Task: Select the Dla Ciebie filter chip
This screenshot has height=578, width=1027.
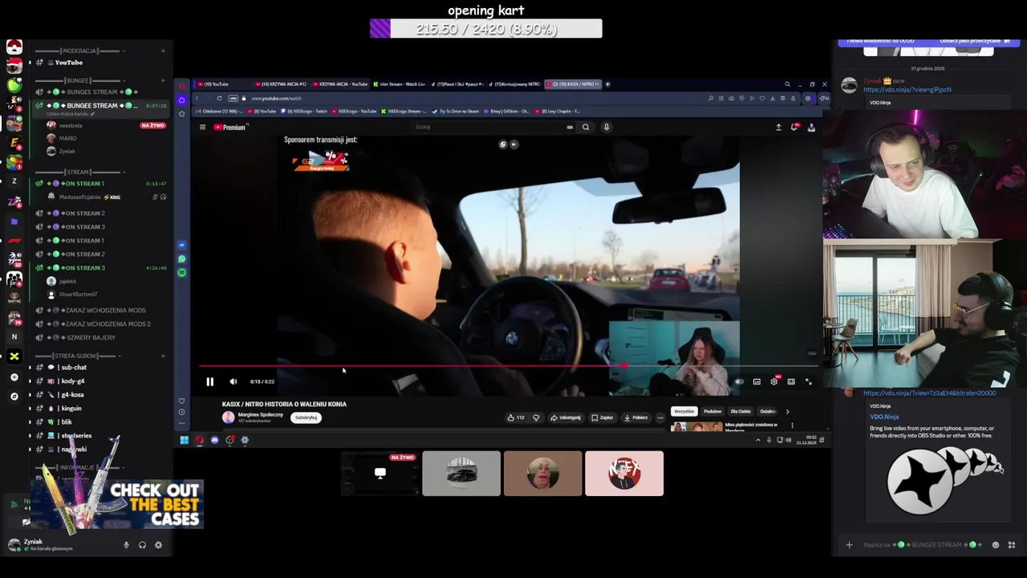Action: [x=741, y=411]
